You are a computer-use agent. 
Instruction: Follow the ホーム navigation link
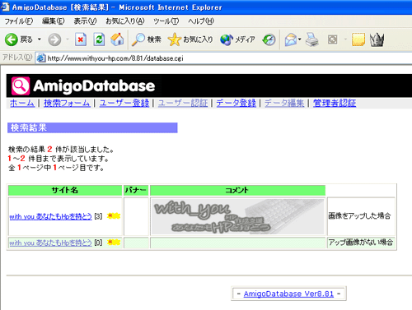[22, 103]
